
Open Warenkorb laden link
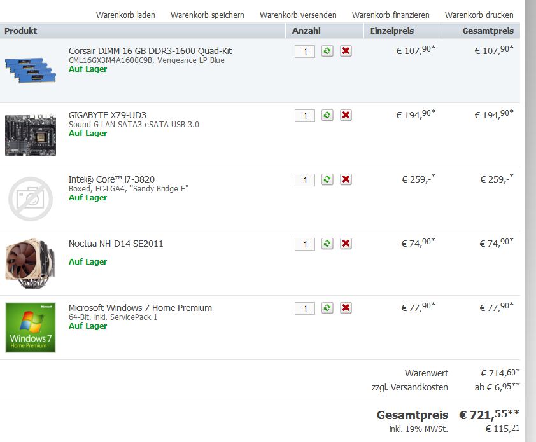click(x=125, y=15)
